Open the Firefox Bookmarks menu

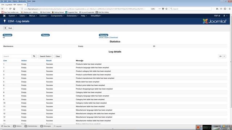pyautogui.click(x=22, y=1)
